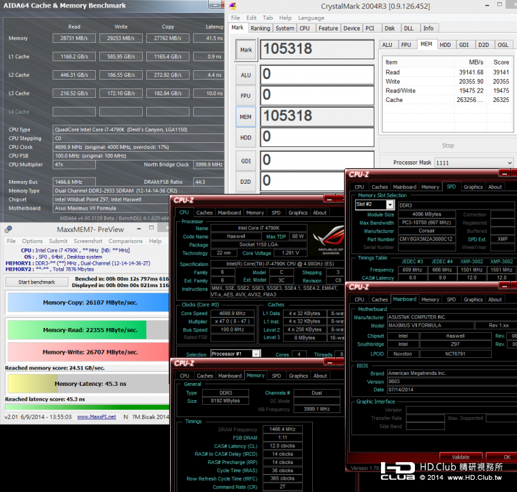Open the Caches tab in CPU-Z processor window
Image resolution: width=517 pixels, height=492 pixels.
pos(204,212)
